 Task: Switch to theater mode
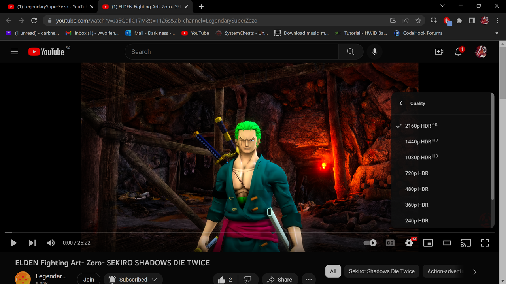tap(447, 243)
